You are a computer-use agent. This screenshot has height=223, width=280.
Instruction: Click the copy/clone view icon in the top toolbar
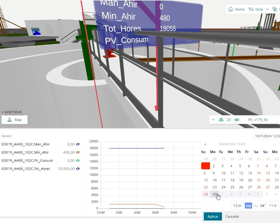pos(275,9)
